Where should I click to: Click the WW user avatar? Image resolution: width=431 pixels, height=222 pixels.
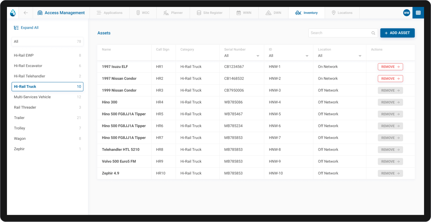[x=406, y=13]
